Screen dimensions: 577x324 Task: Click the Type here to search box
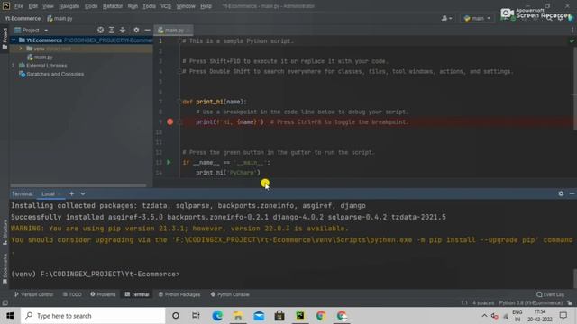[x=93, y=316]
